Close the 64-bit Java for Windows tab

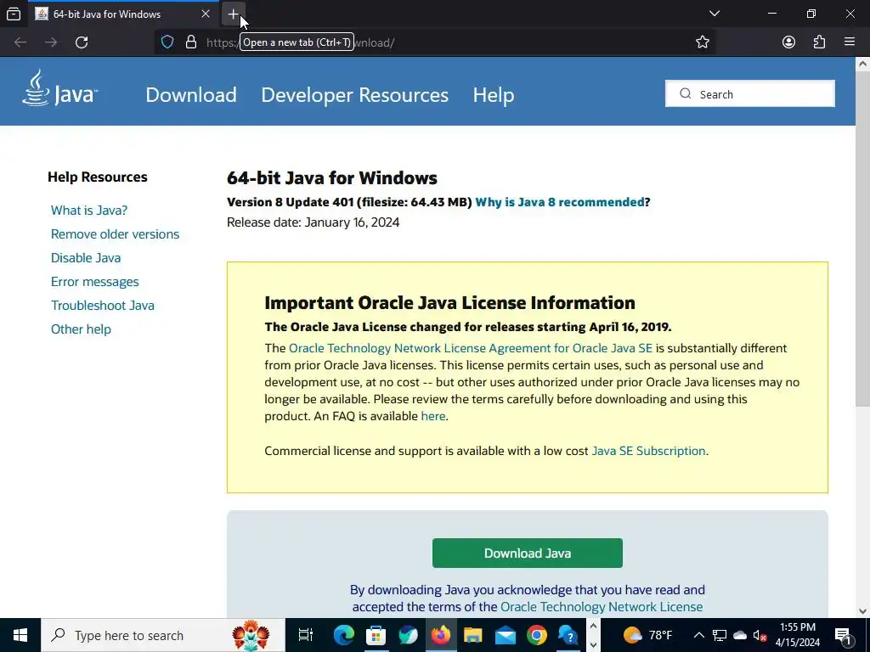point(206,14)
